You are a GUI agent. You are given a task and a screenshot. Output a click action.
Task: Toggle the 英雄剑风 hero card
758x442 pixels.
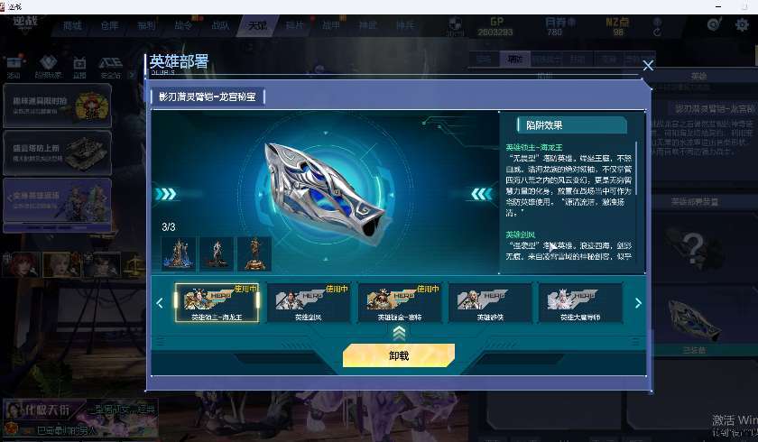[x=309, y=303]
